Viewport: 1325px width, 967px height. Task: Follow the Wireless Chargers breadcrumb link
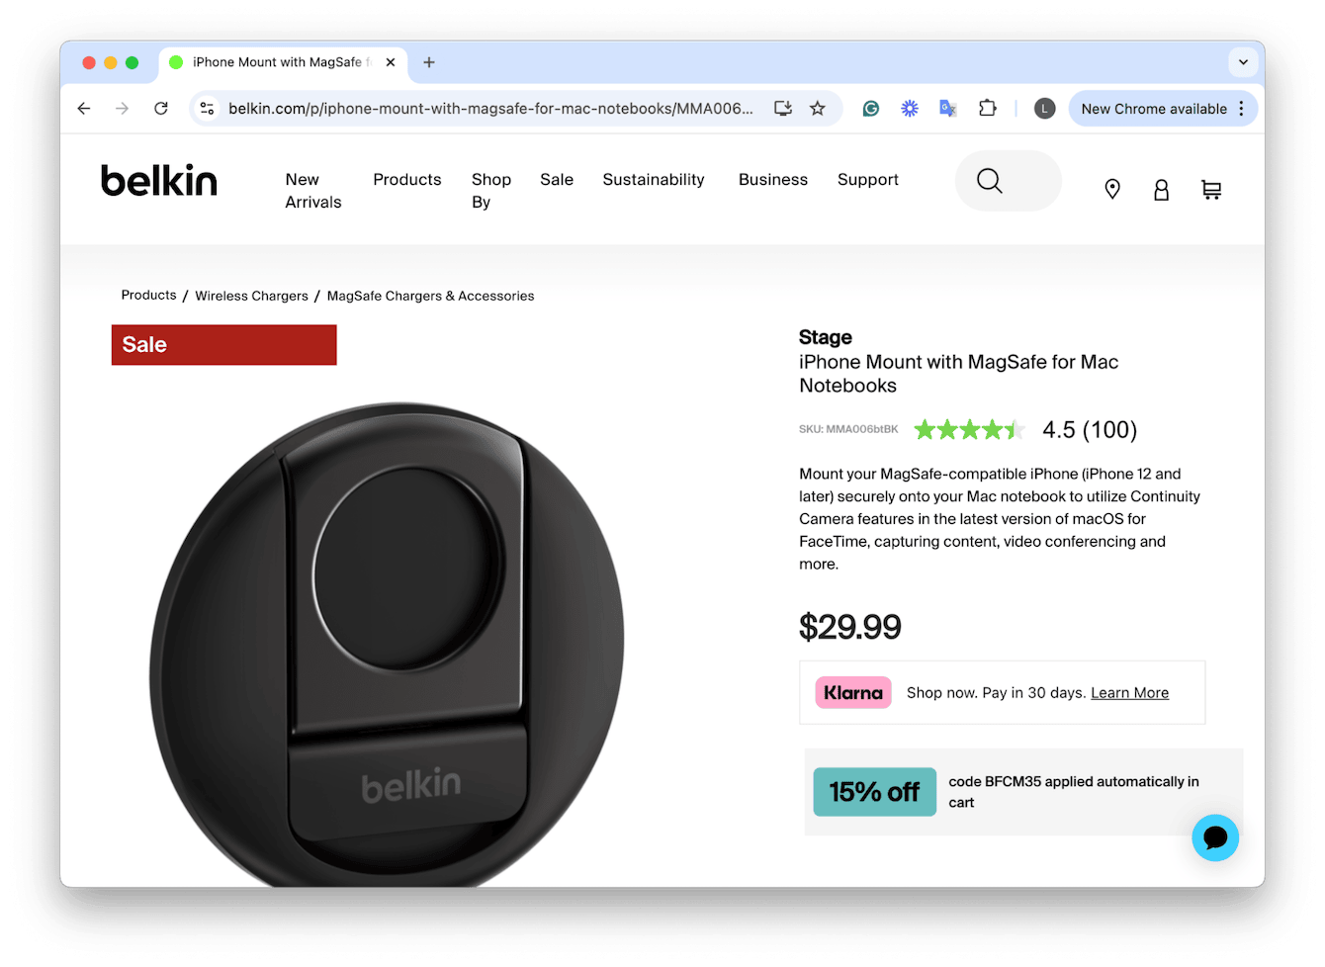coord(251,296)
